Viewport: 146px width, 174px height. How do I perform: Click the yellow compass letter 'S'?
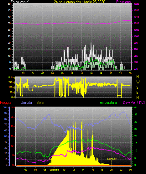click(137, 87)
